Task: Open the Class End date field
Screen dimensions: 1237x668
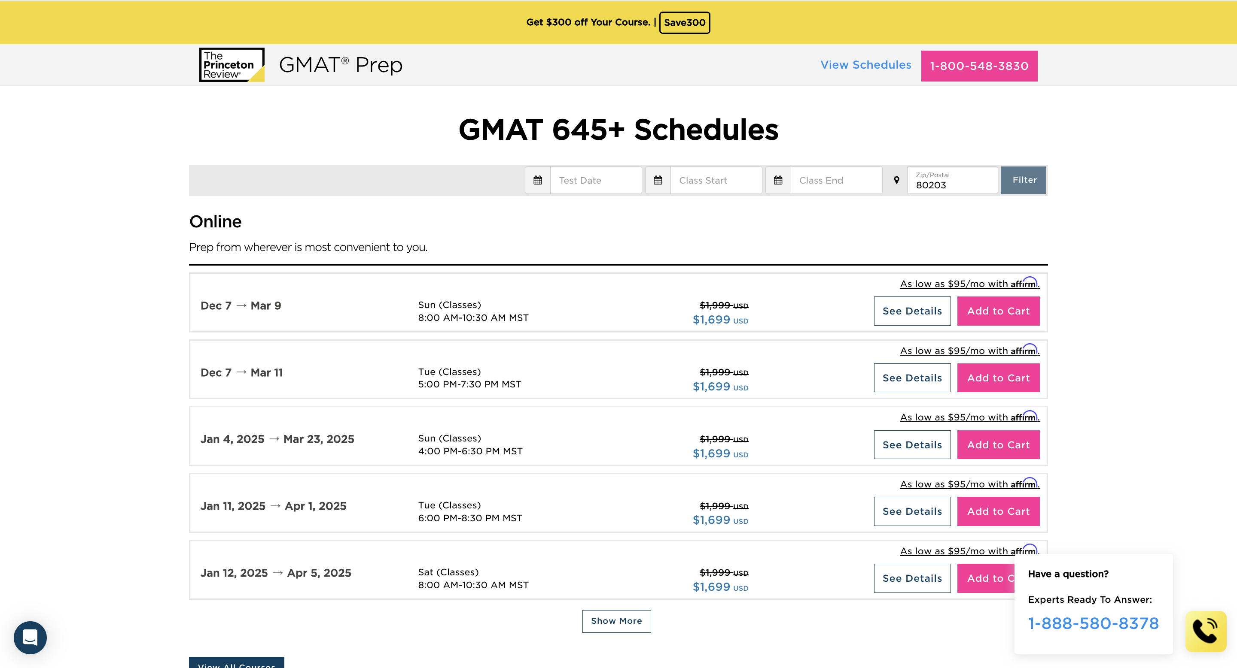Action: pos(835,180)
